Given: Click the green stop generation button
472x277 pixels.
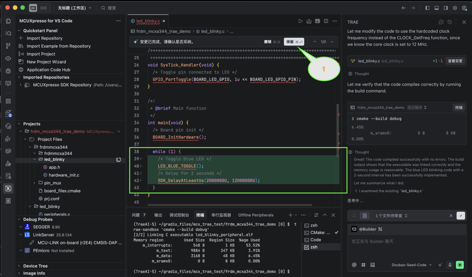Looking at the screenshot, I should pos(460,265).
